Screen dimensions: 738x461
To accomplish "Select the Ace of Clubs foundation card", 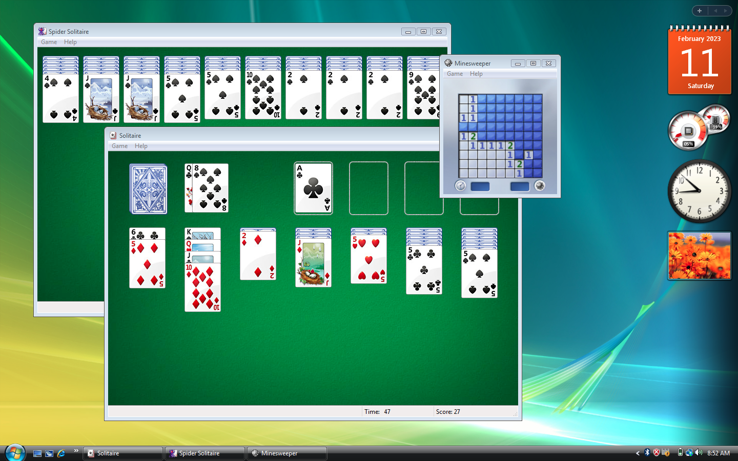I will click(313, 188).
